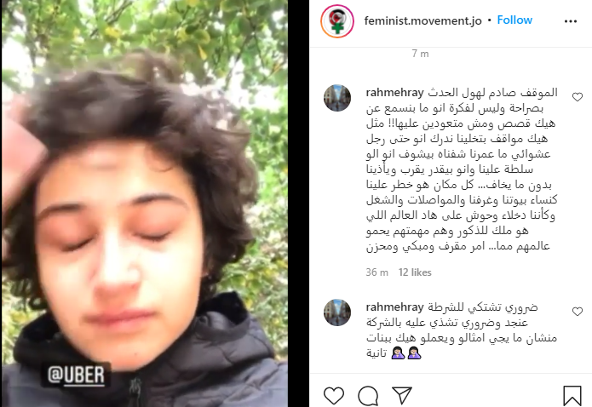Screen dimensions: 592x407
Task: View the 12 likes on the comment
Action: click(x=415, y=272)
